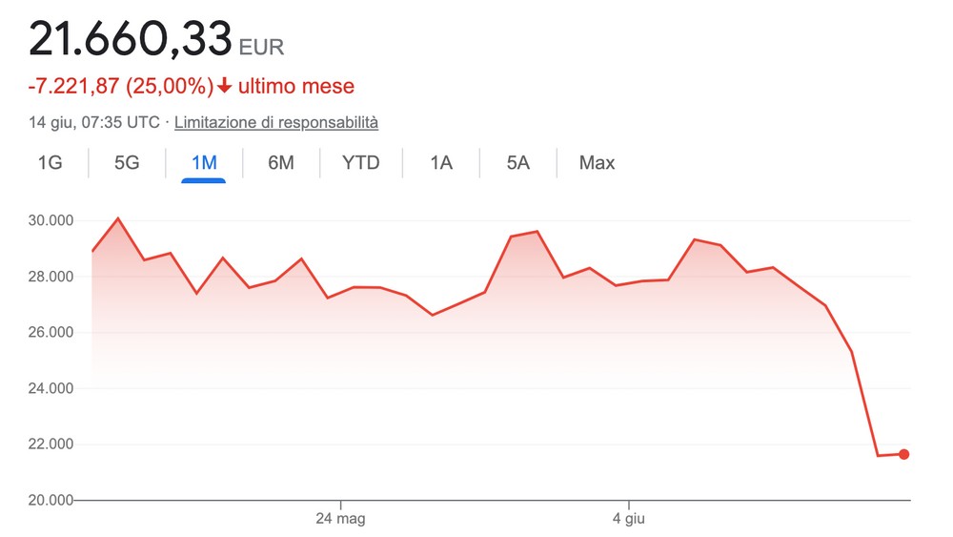
Task: Click the 24 mag axis marker
Action: 340,519
